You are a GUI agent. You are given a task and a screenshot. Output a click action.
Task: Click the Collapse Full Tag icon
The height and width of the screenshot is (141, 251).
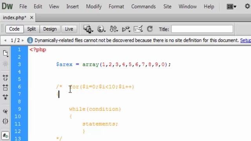(x=5, y=78)
